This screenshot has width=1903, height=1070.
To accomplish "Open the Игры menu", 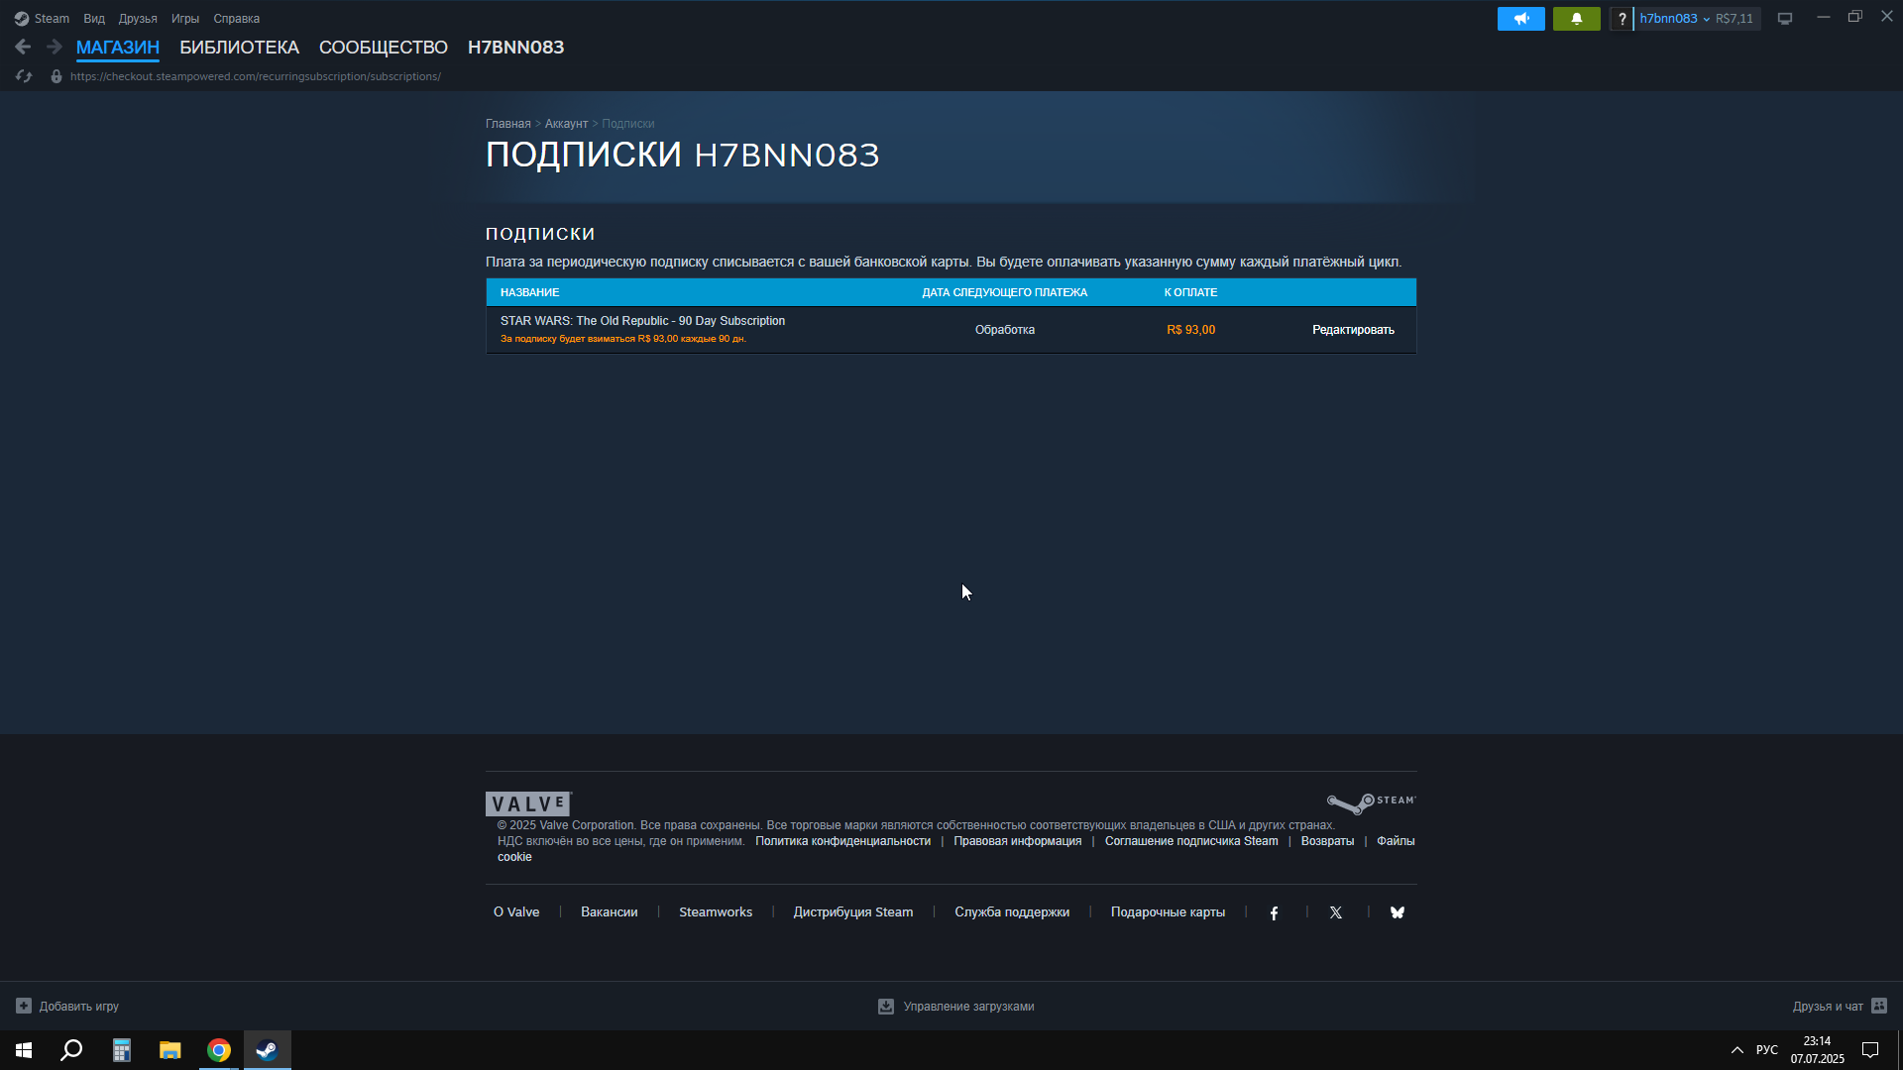I will [185, 19].
